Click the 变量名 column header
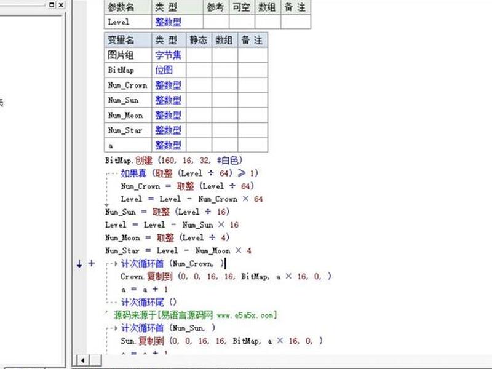 click(128, 40)
